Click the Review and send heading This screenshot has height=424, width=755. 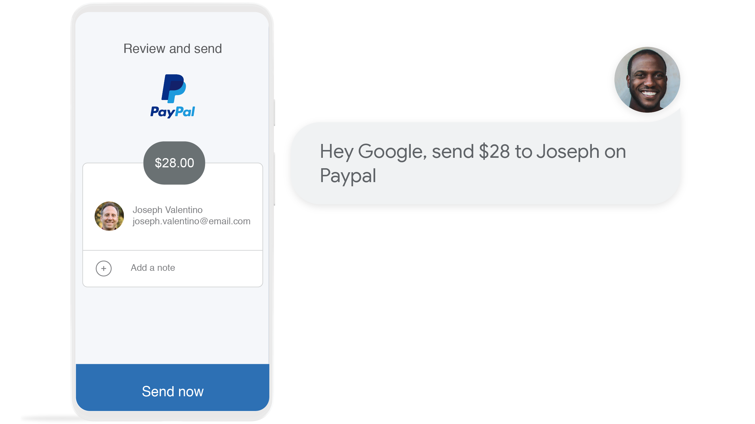pyautogui.click(x=172, y=49)
